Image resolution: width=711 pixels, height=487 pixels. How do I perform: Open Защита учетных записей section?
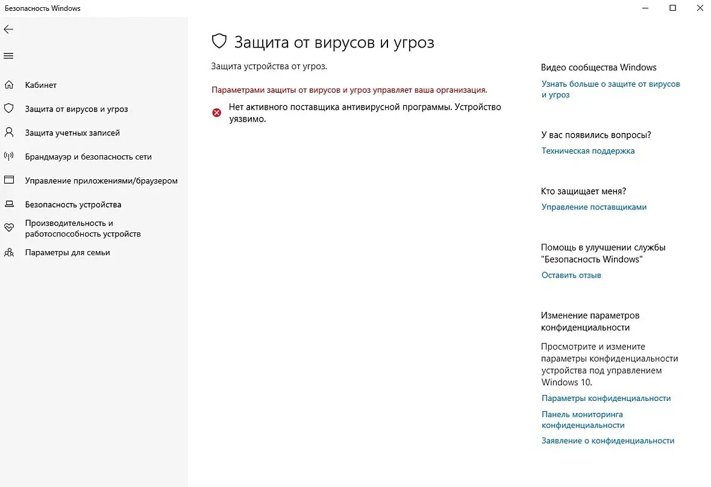coord(72,132)
